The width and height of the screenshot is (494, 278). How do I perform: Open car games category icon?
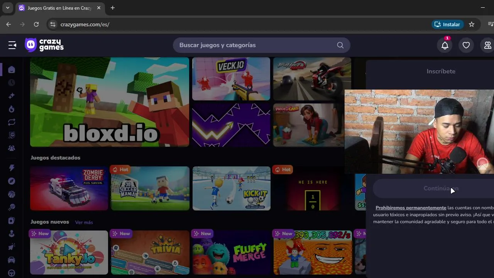click(12, 260)
